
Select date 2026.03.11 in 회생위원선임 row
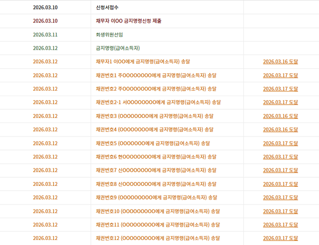pyautogui.click(x=45, y=35)
